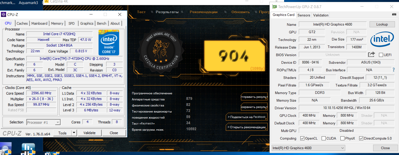Switch to the Mainboard tab
This screenshot has height=155, width=399.
[39, 23]
